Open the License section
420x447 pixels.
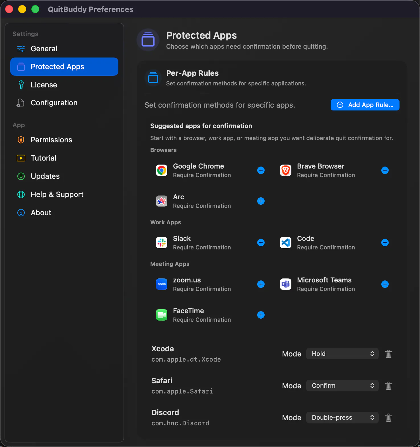tap(64, 85)
